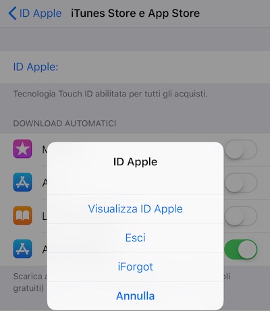Viewport: 270px width, 311px height.
Task: Tap the DOWNLOAD AUTOMATICI section header
Action: pos(65,123)
